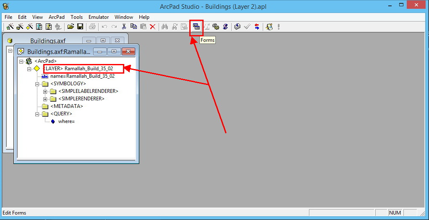Select the name=Ramallah_Build_35_02 attribute
Screen dimensions: 429x220
(x=82, y=77)
